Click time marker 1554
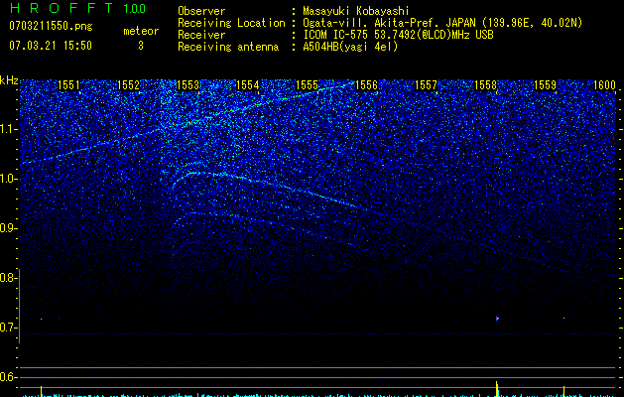 pyautogui.click(x=248, y=85)
